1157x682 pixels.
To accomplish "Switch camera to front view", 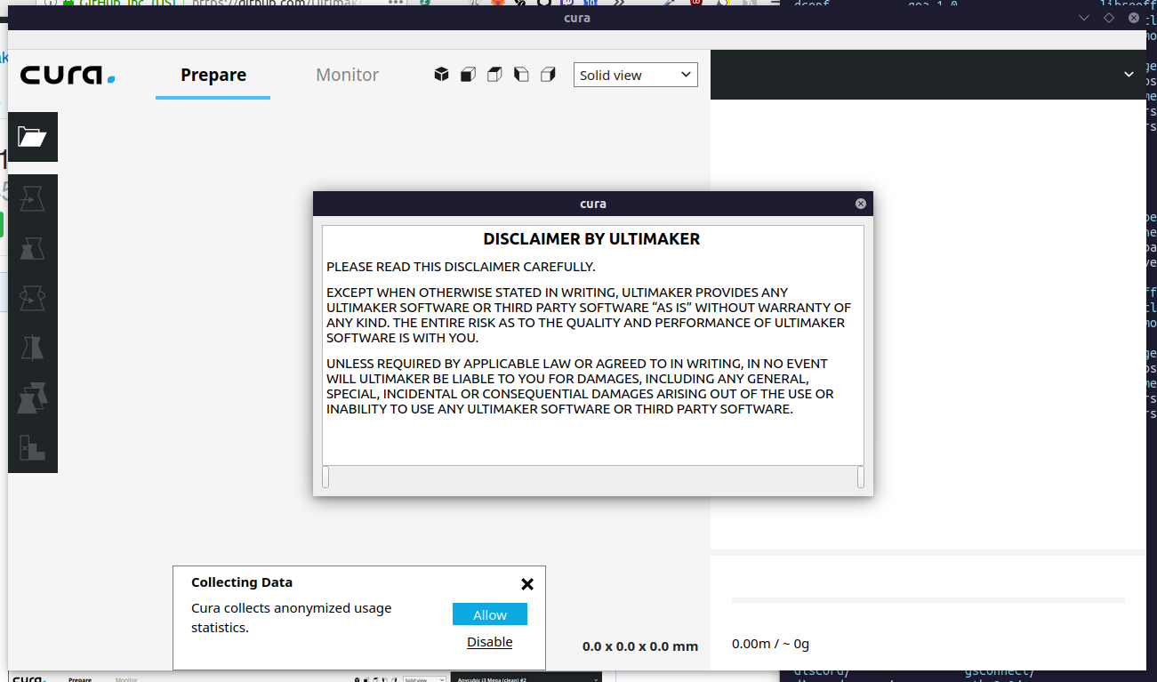I will pyautogui.click(x=468, y=74).
